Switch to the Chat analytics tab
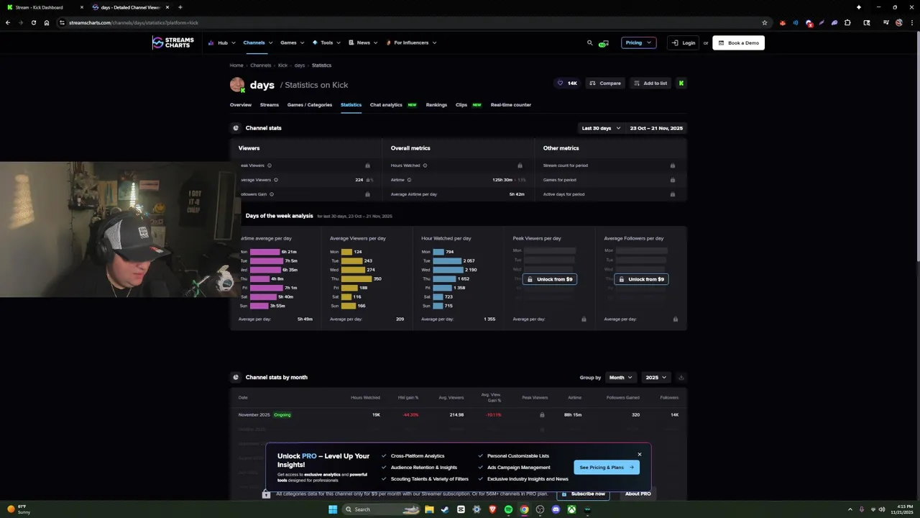 [386, 105]
